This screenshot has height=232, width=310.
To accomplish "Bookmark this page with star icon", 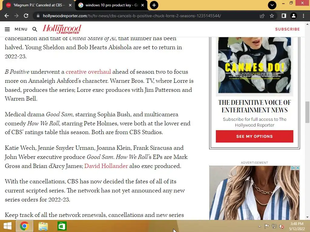I will click(x=272, y=16).
